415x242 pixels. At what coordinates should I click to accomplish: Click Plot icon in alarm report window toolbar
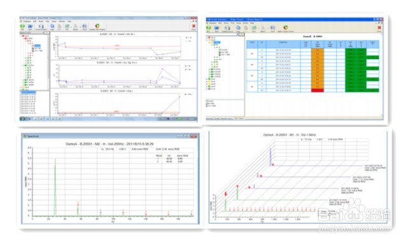click(x=254, y=28)
